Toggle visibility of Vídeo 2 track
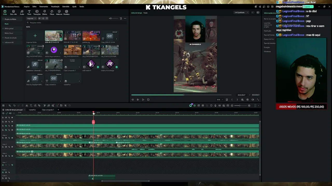Viewport: 332px width, 186px height. pos(12,156)
